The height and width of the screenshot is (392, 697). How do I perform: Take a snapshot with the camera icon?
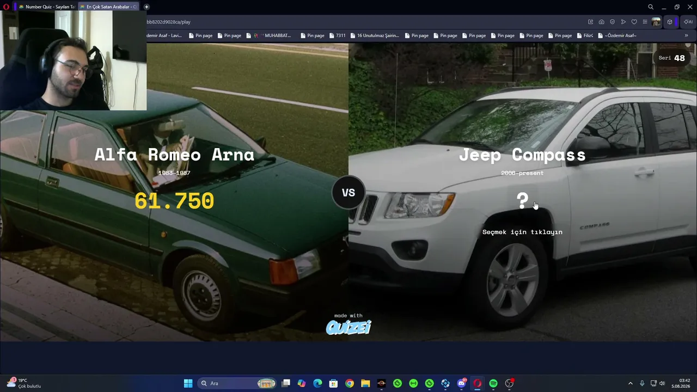602,22
